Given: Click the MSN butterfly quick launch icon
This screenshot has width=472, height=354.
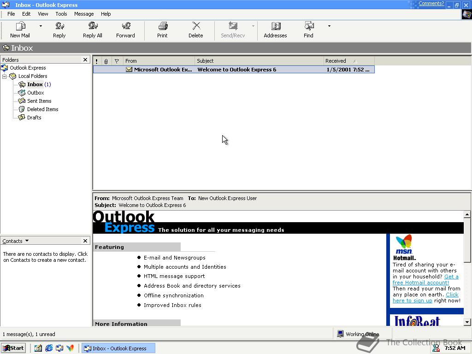Looking at the screenshot, I should [x=70, y=348].
